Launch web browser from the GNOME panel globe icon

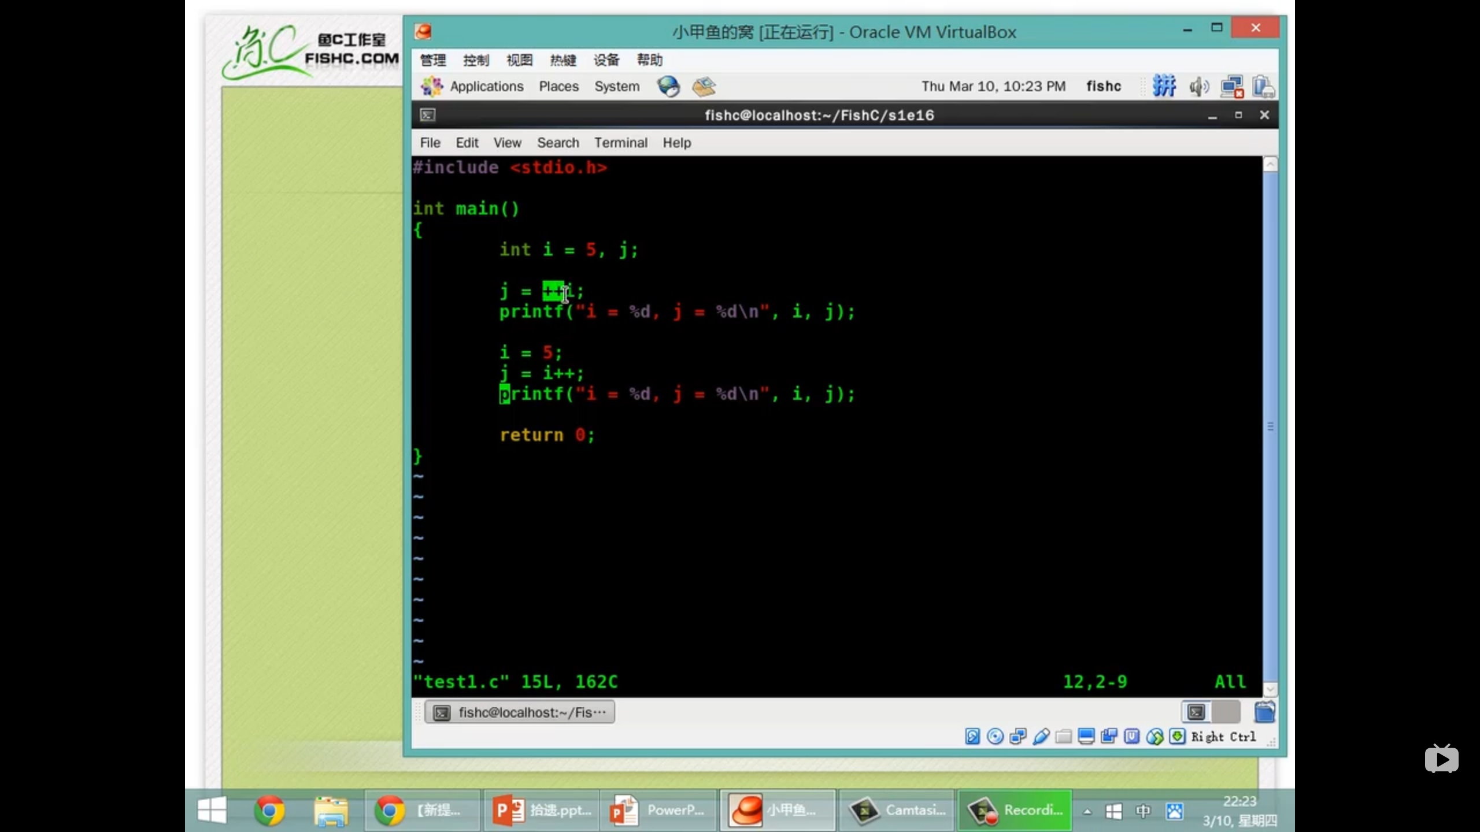pyautogui.click(x=668, y=87)
